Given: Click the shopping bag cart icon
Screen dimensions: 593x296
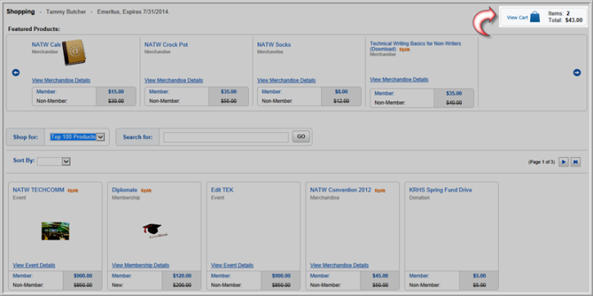Looking at the screenshot, I should tap(535, 17).
